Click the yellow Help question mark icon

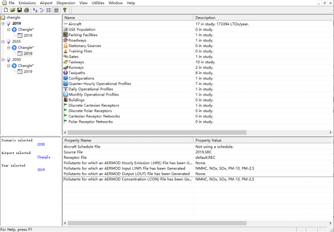64,10
